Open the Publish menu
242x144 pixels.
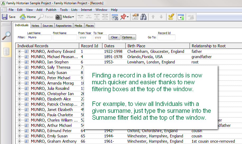click(51, 10)
